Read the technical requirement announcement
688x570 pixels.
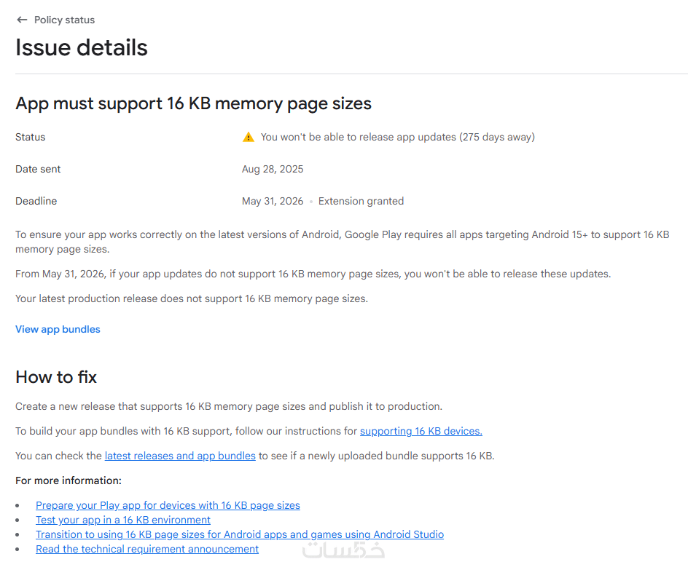(x=147, y=549)
